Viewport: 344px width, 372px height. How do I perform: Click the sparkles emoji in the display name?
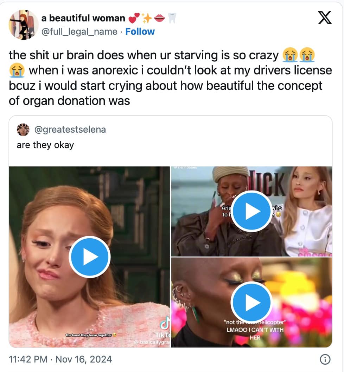pos(147,18)
